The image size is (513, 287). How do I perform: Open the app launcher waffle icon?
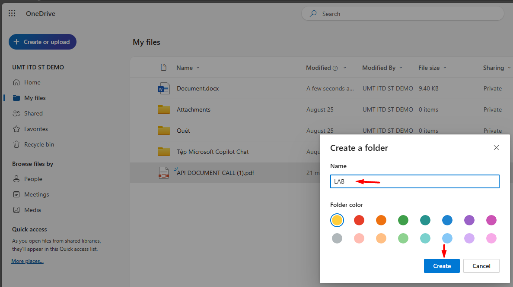pyautogui.click(x=12, y=14)
